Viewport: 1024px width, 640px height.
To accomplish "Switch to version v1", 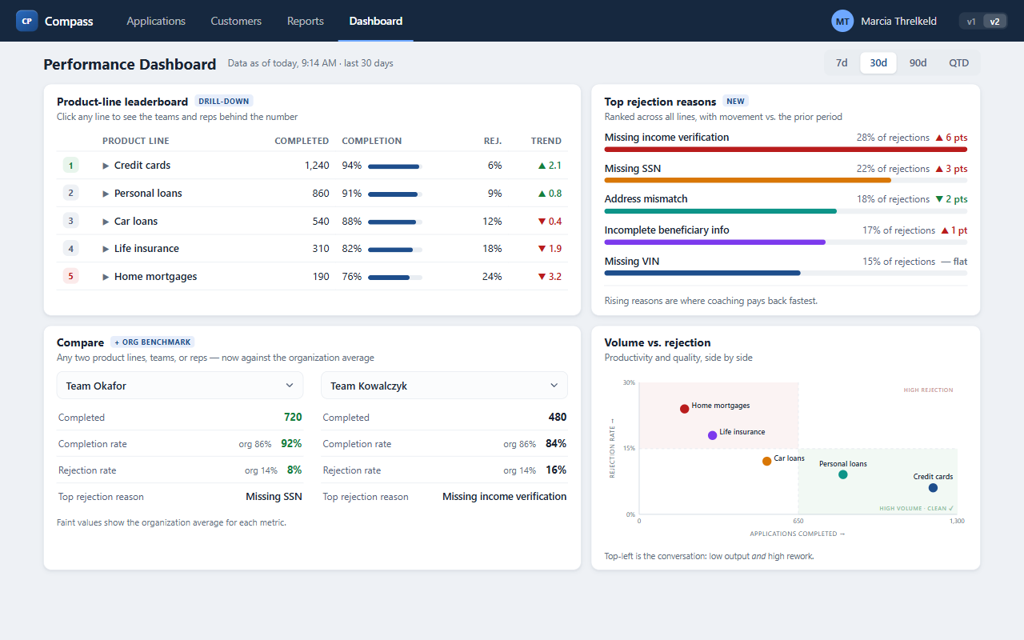I will tap(971, 22).
